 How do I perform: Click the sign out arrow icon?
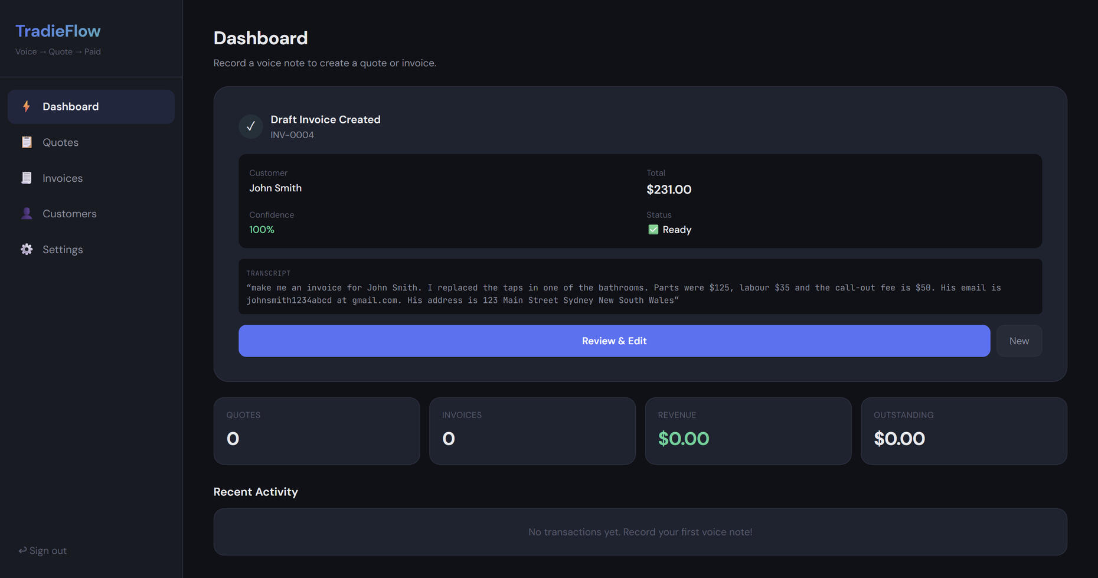tap(22, 551)
